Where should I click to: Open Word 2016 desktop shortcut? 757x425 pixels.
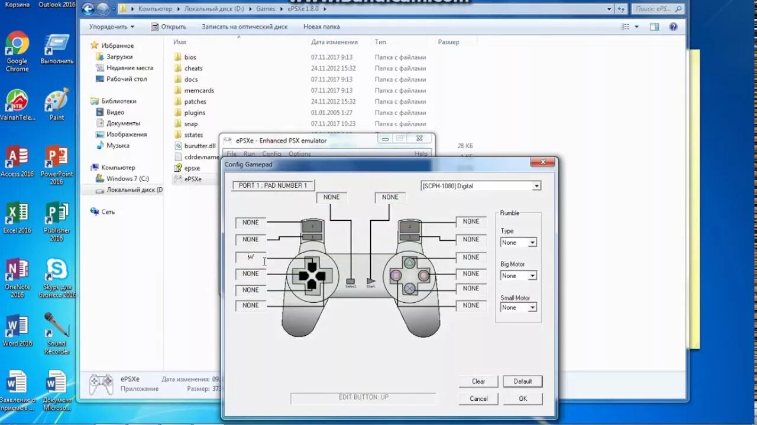point(17,331)
